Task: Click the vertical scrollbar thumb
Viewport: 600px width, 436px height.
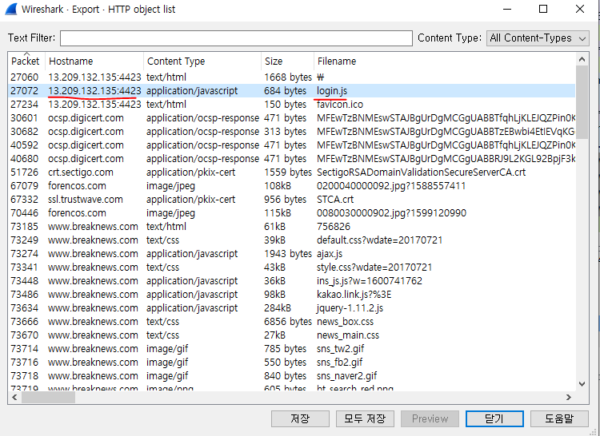Action: coord(582,102)
